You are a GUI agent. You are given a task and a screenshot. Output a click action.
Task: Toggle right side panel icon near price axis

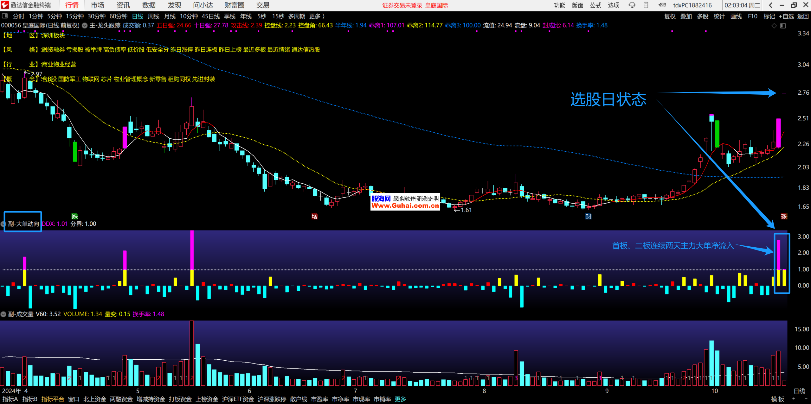click(x=783, y=26)
